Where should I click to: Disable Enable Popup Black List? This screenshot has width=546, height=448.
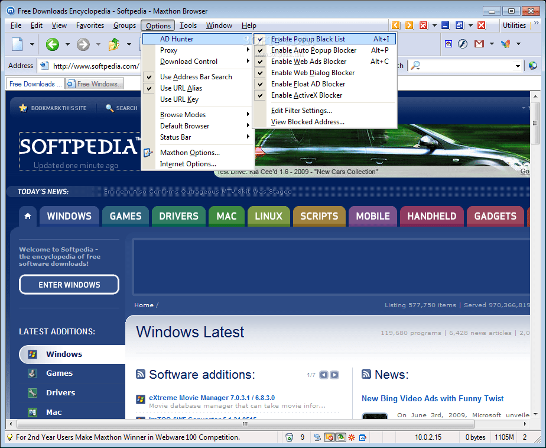pos(325,38)
